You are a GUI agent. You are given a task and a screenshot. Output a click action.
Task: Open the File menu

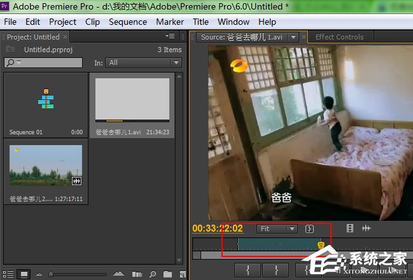(x=10, y=22)
